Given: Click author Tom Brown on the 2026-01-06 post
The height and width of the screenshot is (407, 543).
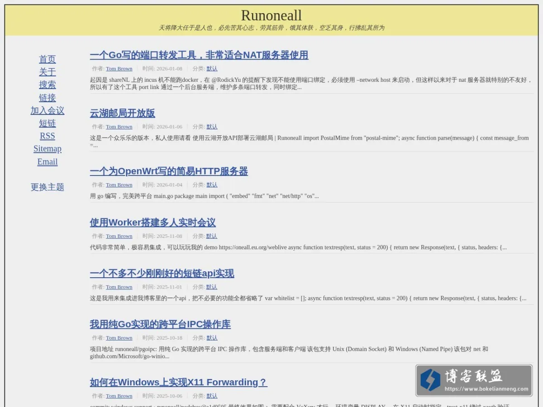Looking at the screenshot, I should [119, 127].
